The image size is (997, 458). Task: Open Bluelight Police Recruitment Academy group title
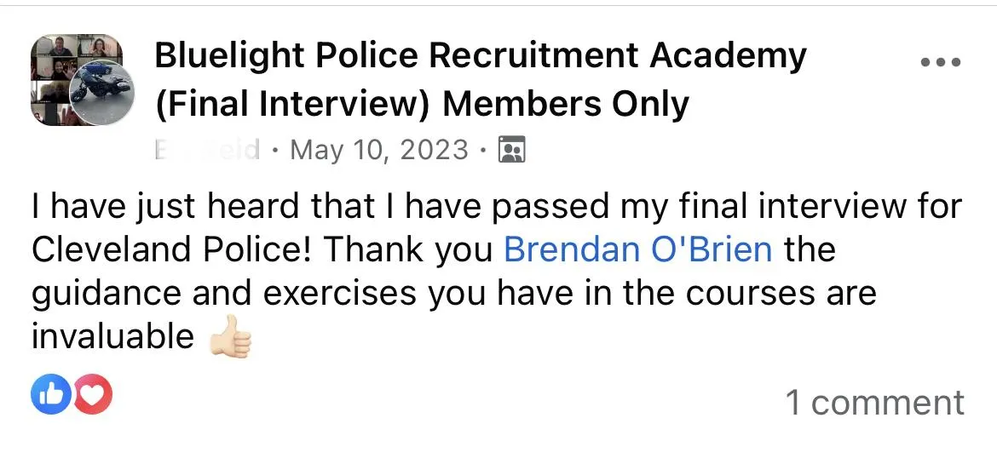coord(481,56)
